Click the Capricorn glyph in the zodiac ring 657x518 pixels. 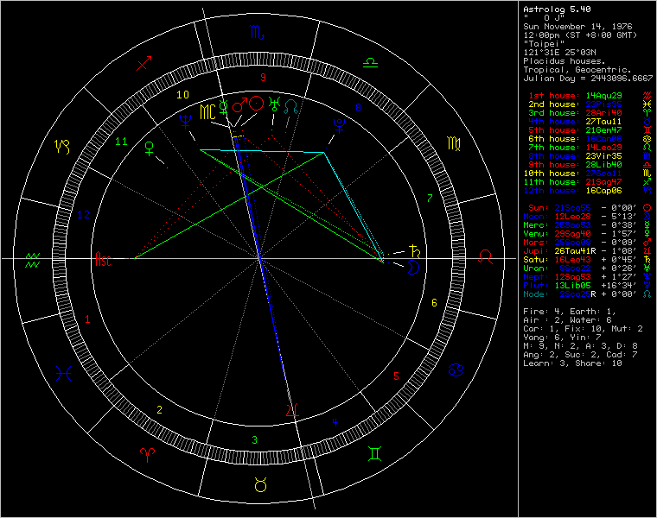pyautogui.click(x=62, y=147)
